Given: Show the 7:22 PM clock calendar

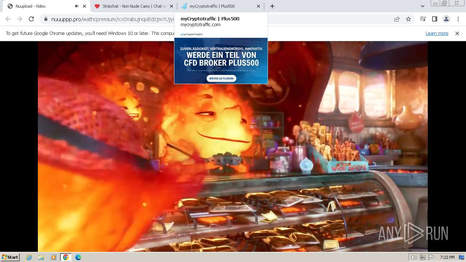Looking at the screenshot, I should pos(447,257).
